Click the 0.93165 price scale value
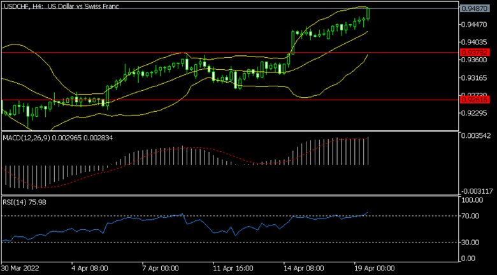The image size is (497, 275). point(474,77)
